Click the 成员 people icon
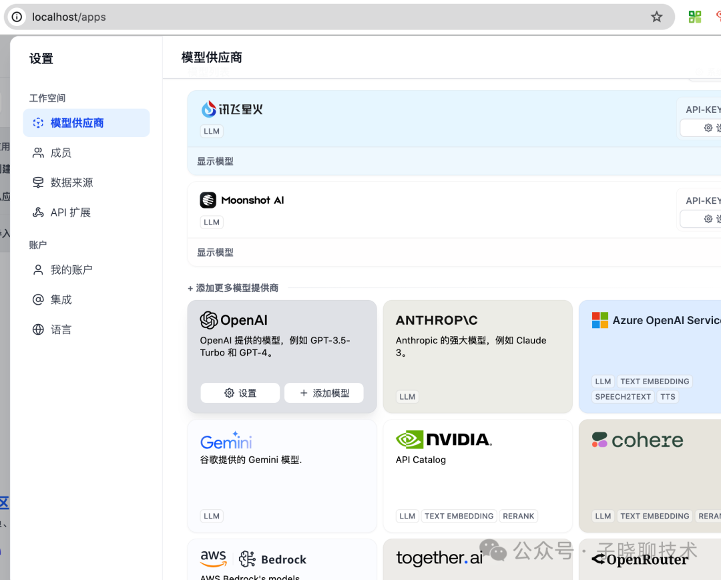Image resolution: width=721 pixels, height=580 pixels. [x=38, y=153]
